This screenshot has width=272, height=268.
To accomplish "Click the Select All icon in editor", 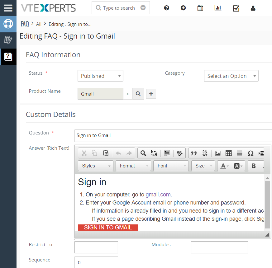I will (167, 153).
